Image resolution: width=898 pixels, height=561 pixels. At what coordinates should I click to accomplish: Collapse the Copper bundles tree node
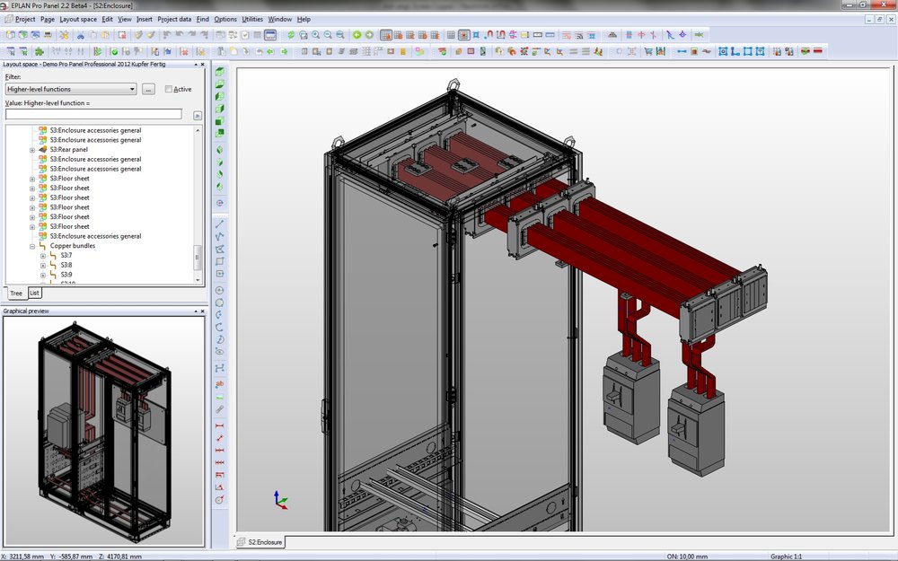click(x=32, y=246)
